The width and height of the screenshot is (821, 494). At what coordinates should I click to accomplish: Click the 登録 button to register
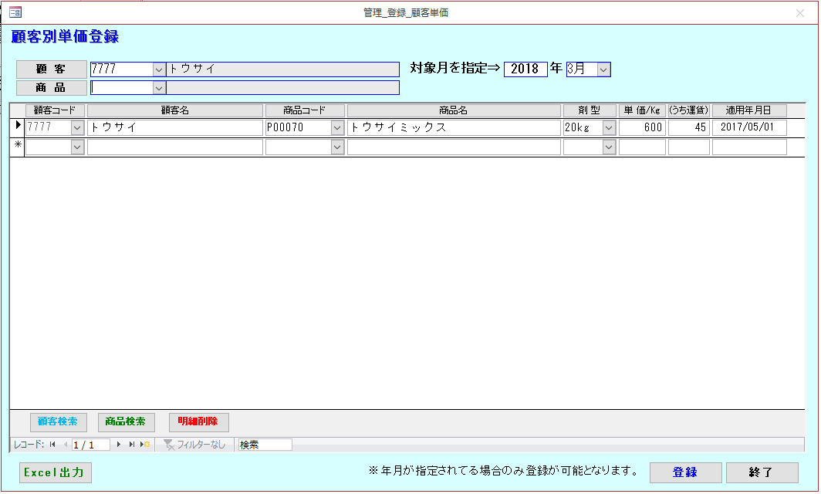[685, 472]
